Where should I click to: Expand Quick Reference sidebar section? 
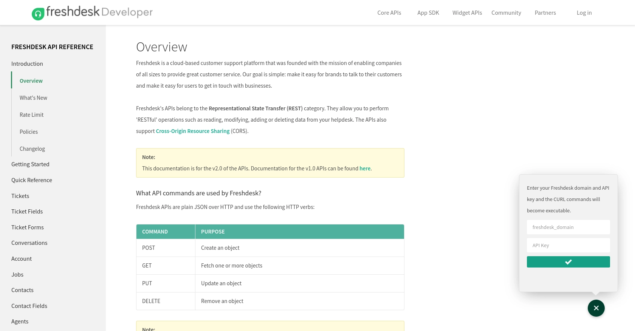coord(32,180)
